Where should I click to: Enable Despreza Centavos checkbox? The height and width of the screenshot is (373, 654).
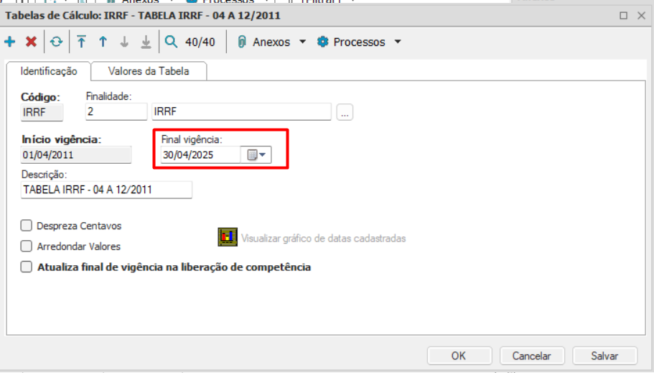(x=27, y=226)
